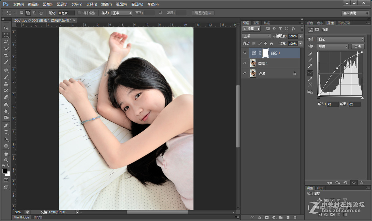The width and height of the screenshot is (372, 221).
Task: Open the 文件(F) menu
Action: 19,4
